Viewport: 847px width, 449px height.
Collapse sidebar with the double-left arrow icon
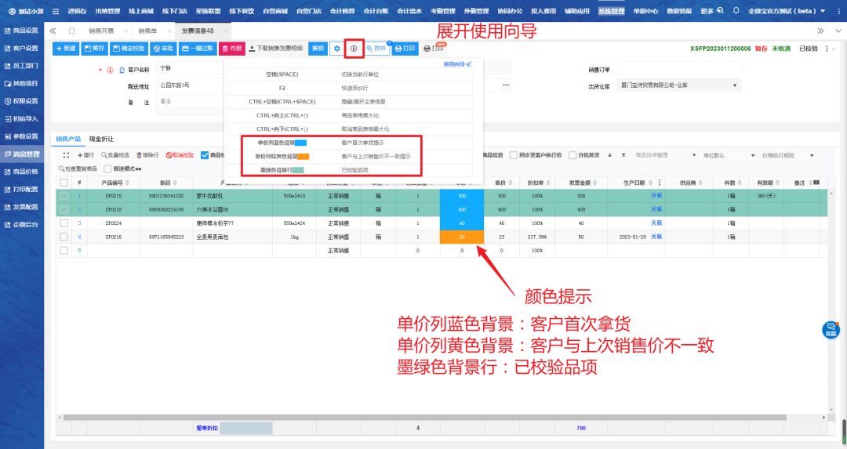point(53,31)
